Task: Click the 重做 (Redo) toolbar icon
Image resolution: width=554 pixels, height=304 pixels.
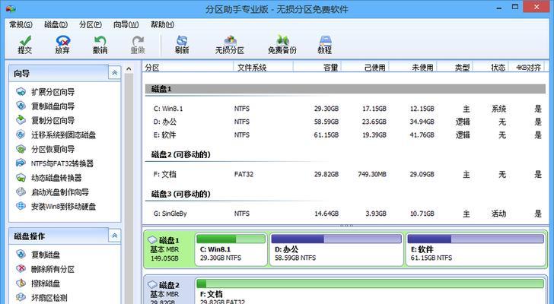Action: point(138,45)
